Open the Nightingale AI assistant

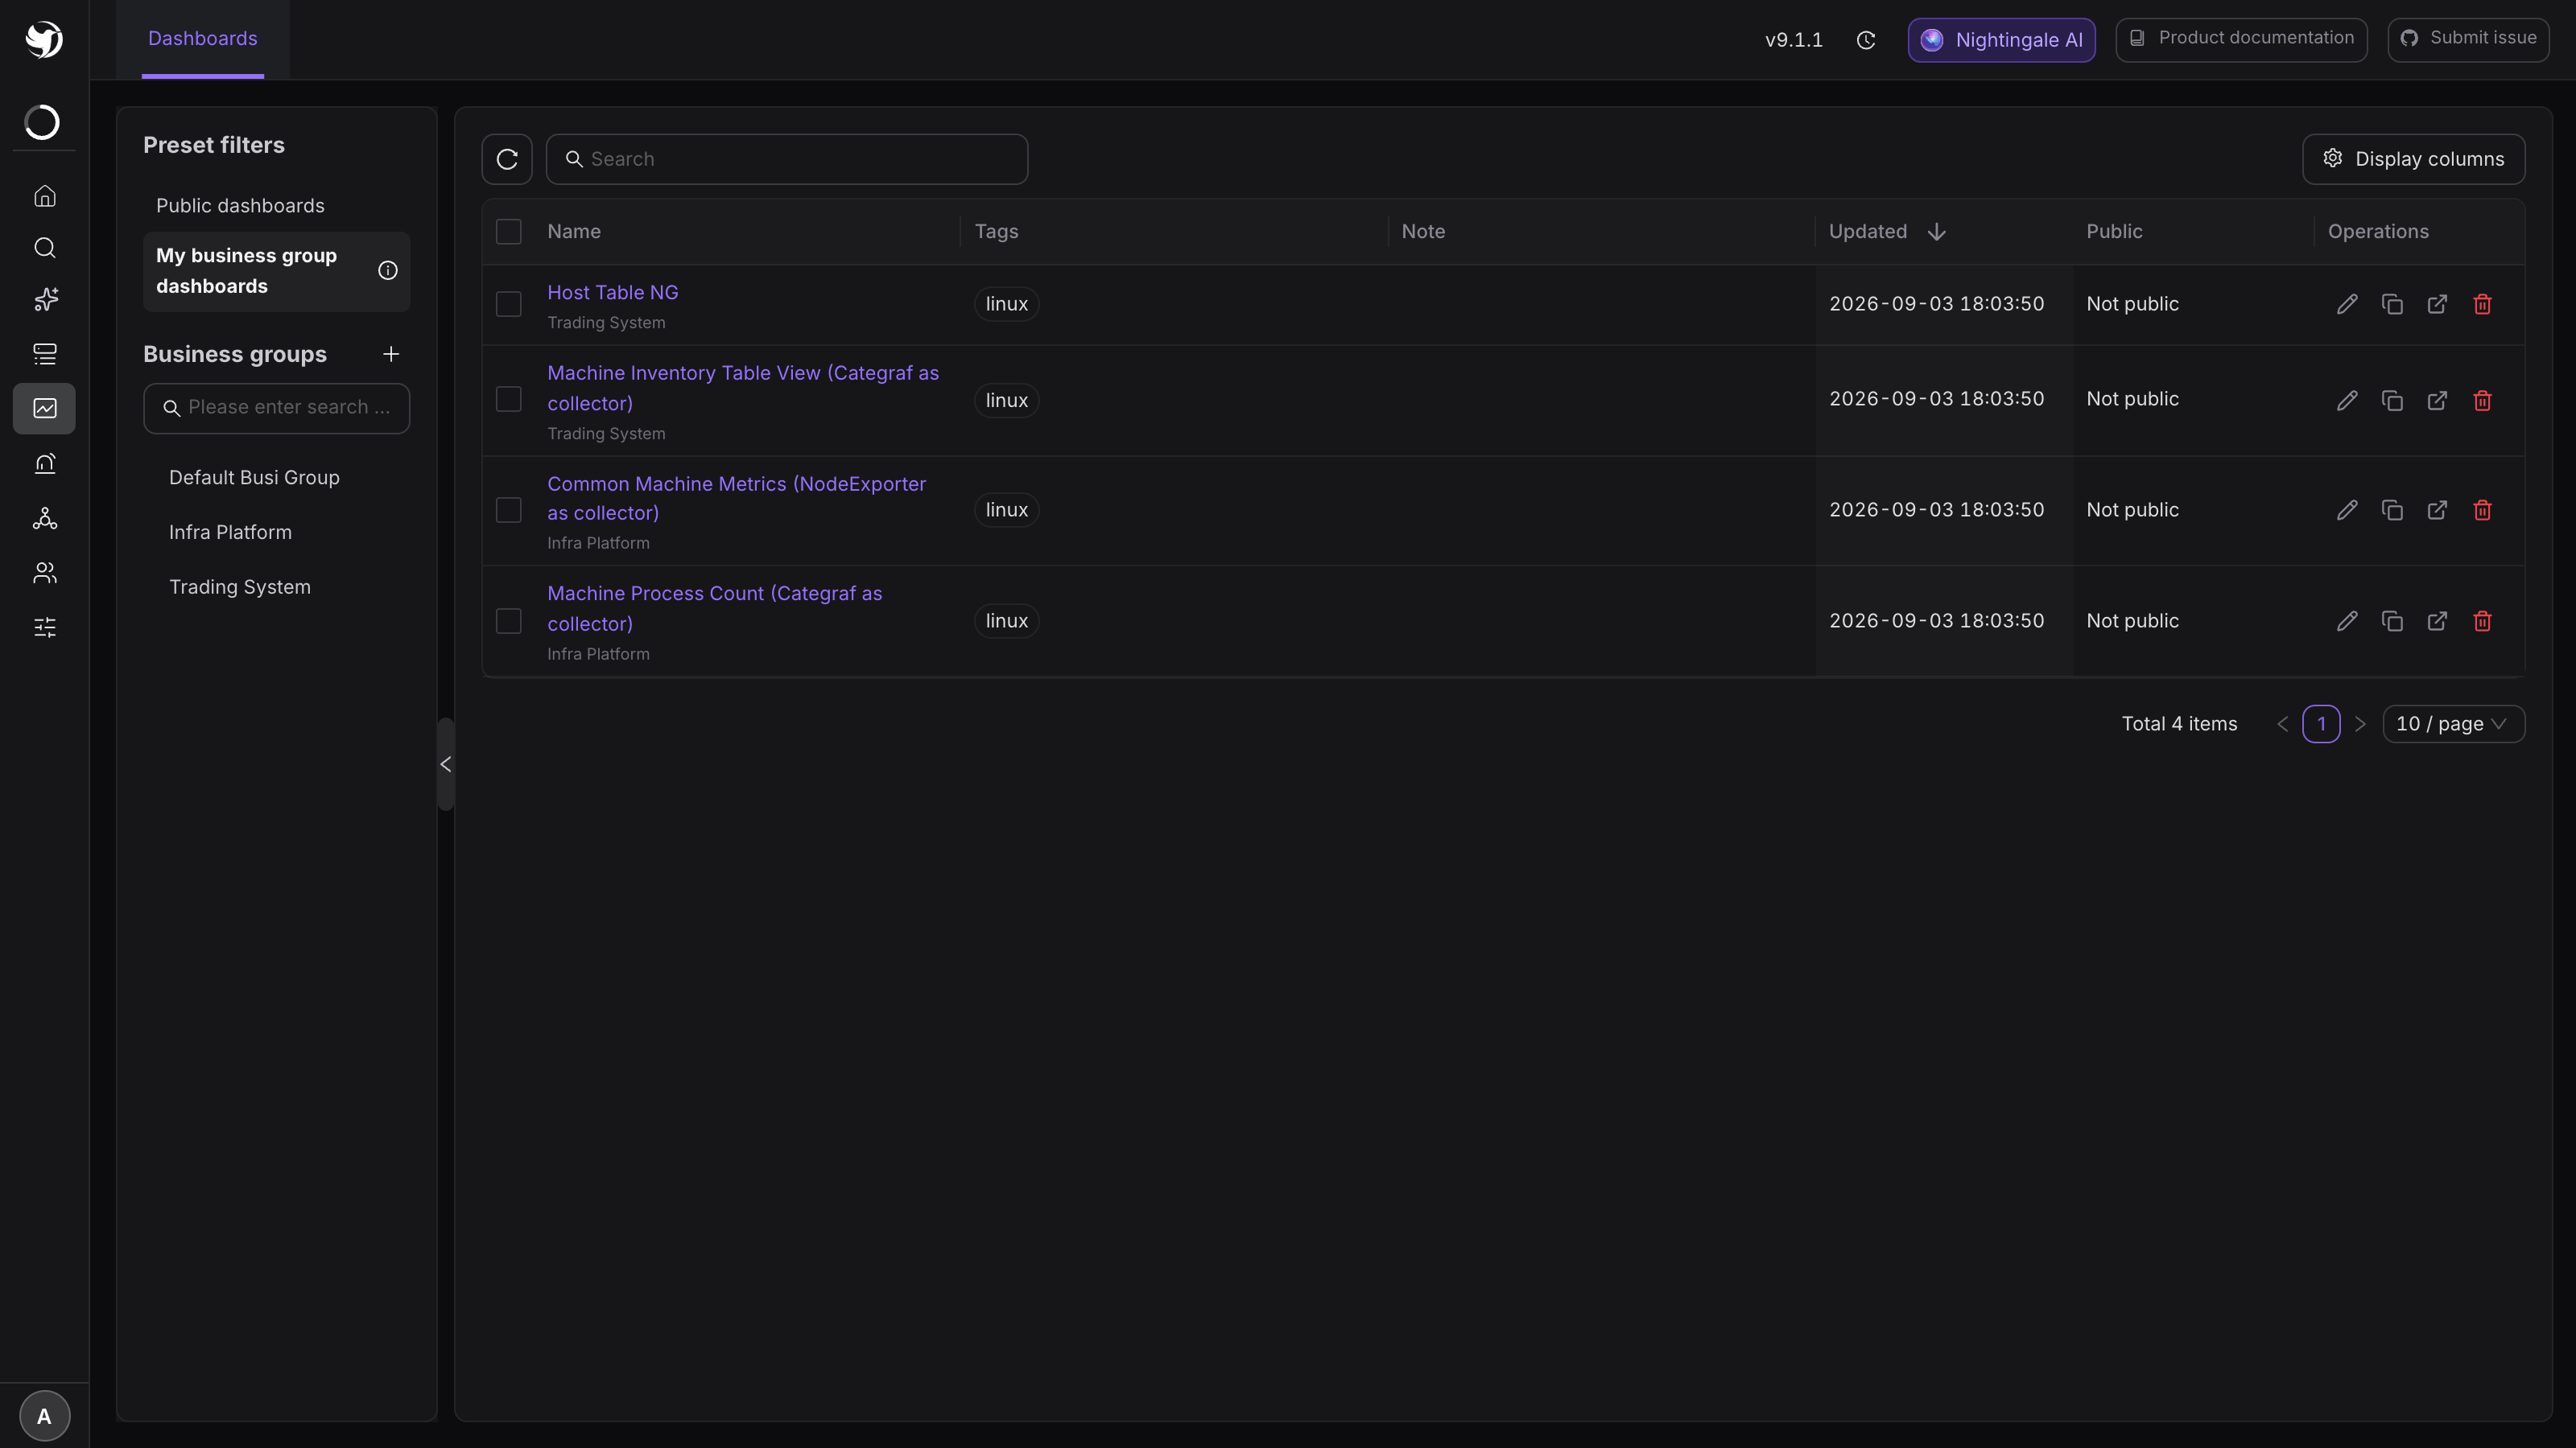pos(2001,40)
